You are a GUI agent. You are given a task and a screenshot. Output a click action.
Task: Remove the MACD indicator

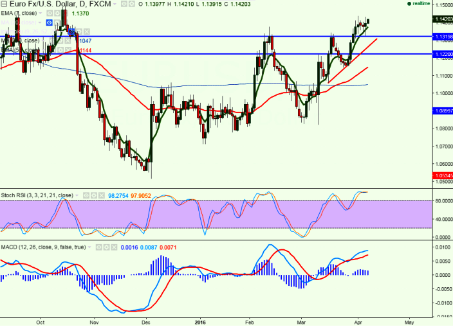click(114, 247)
